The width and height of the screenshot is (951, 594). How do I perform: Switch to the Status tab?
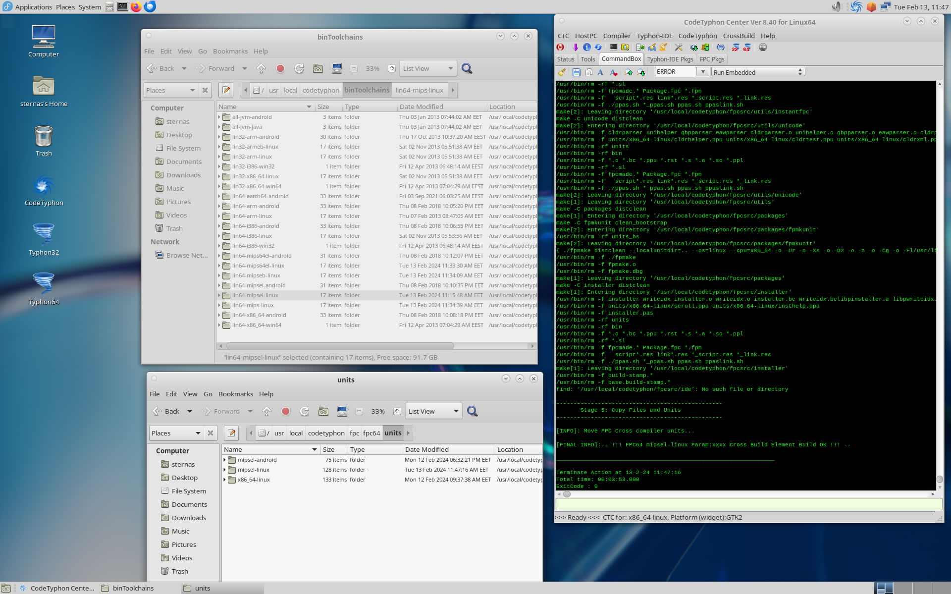pos(566,59)
